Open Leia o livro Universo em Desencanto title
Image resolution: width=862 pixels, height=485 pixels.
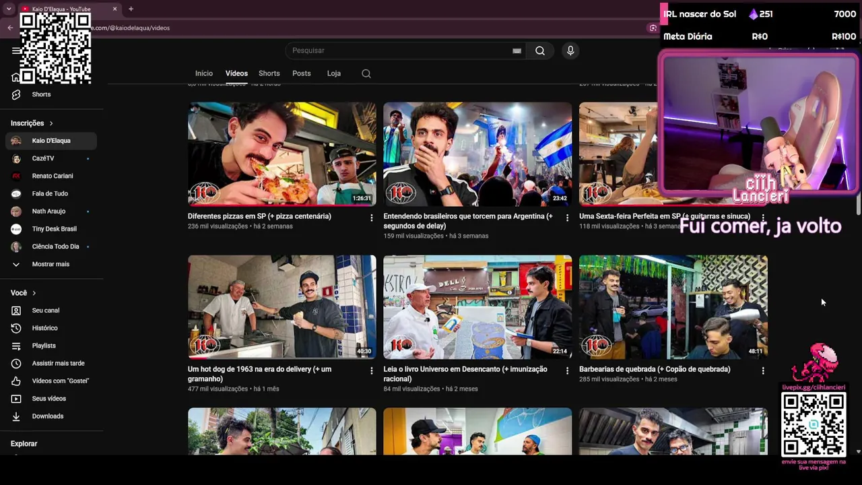pos(465,374)
